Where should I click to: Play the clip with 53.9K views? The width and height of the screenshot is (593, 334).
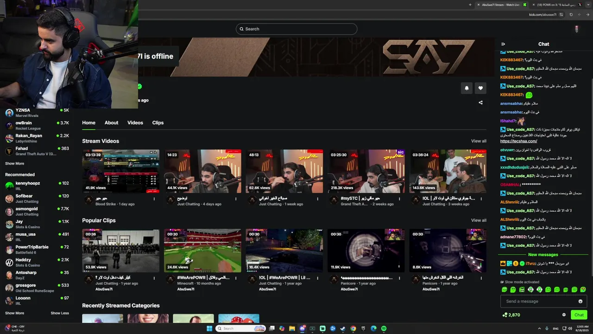pyautogui.click(x=120, y=250)
